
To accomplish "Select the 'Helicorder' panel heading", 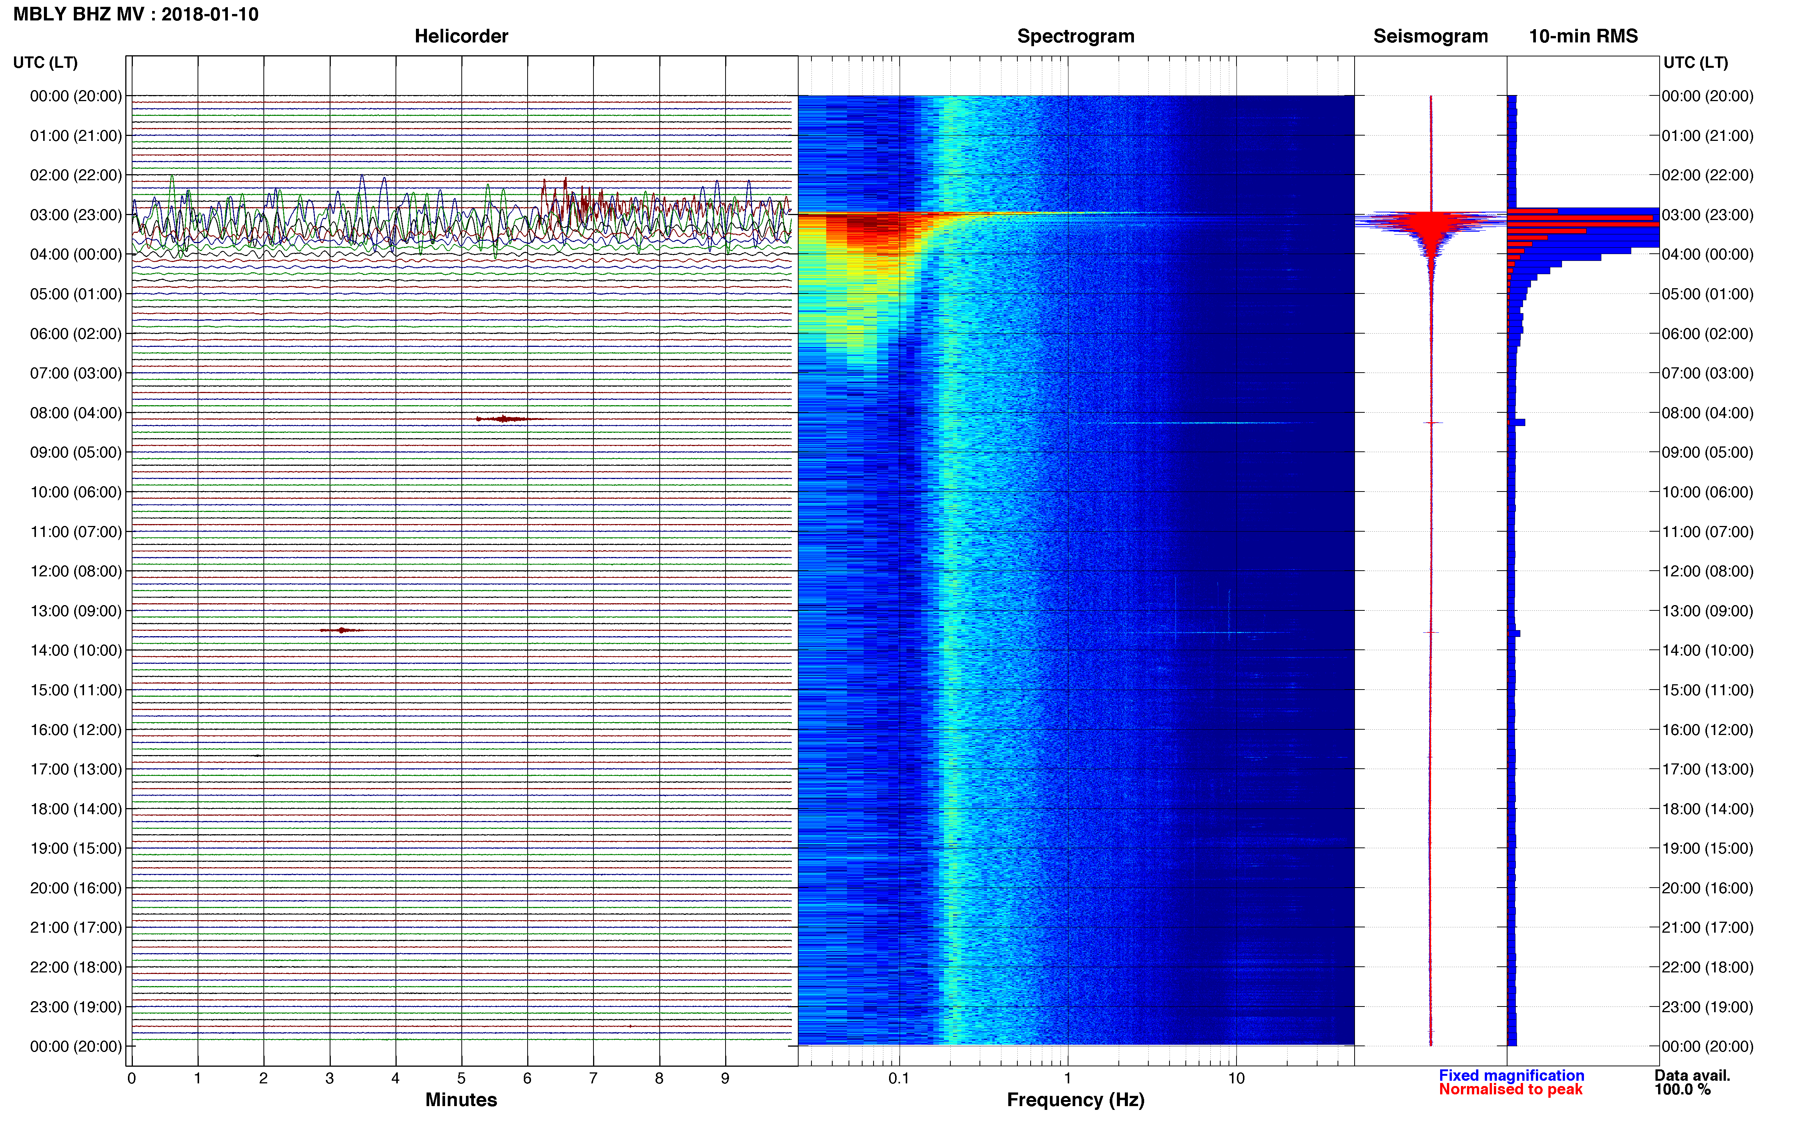I will coord(461,36).
